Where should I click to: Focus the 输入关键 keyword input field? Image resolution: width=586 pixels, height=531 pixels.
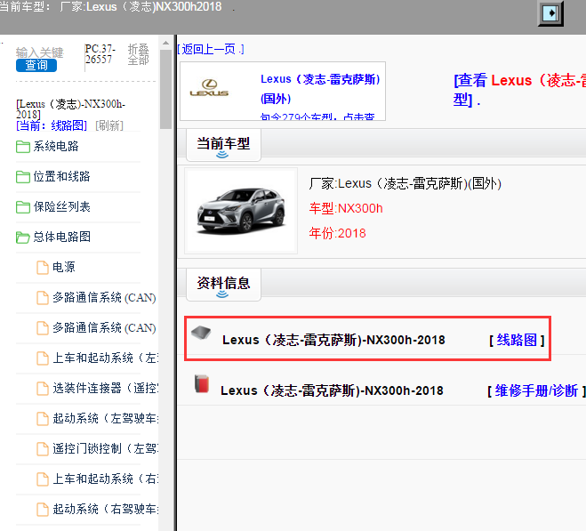click(x=40, y=52)
